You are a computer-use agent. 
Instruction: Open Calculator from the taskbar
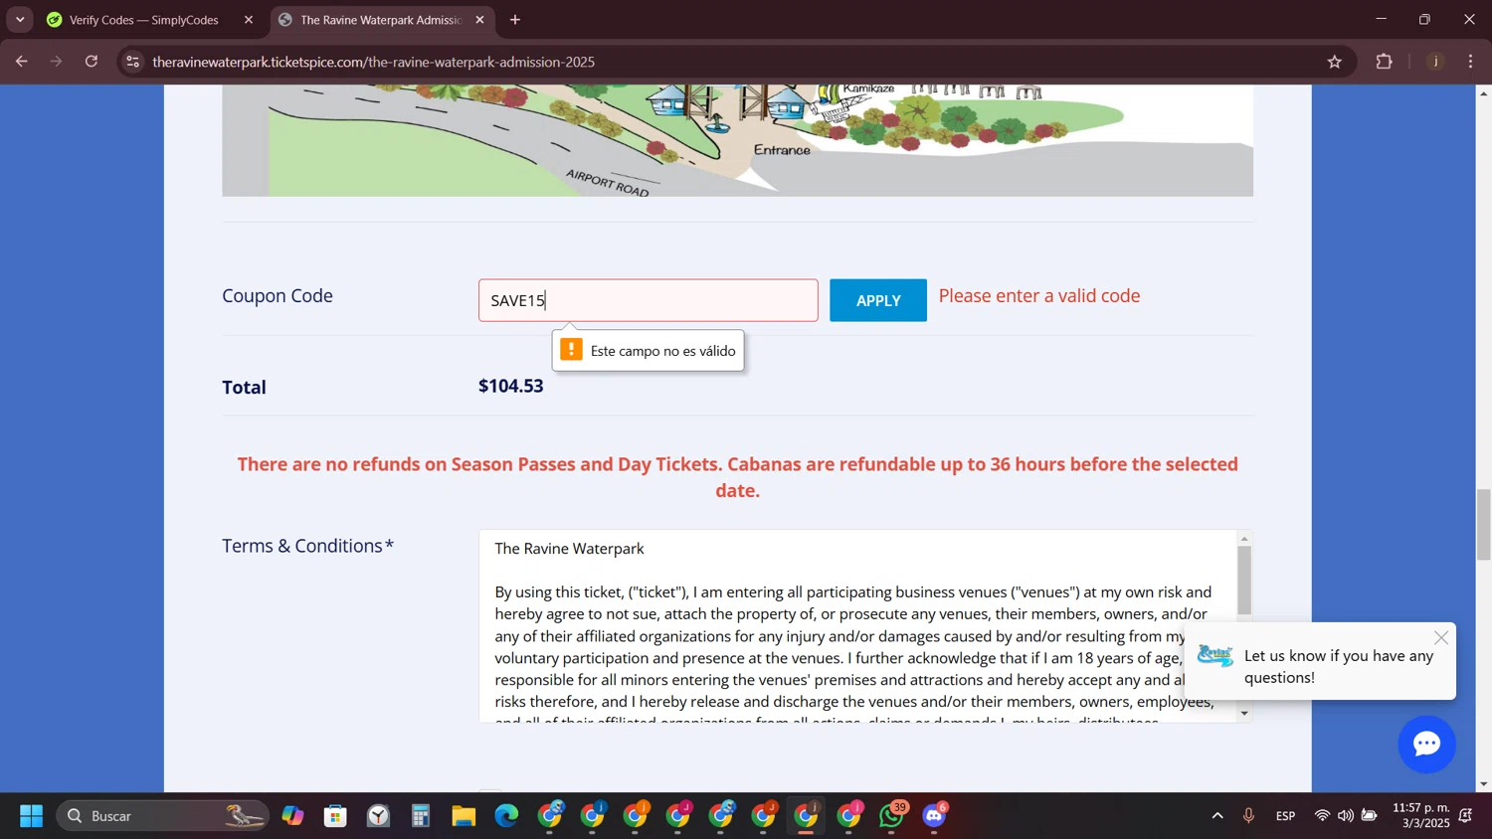(x=421, y=816)
